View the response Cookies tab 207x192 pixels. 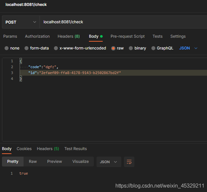(24, 149)
